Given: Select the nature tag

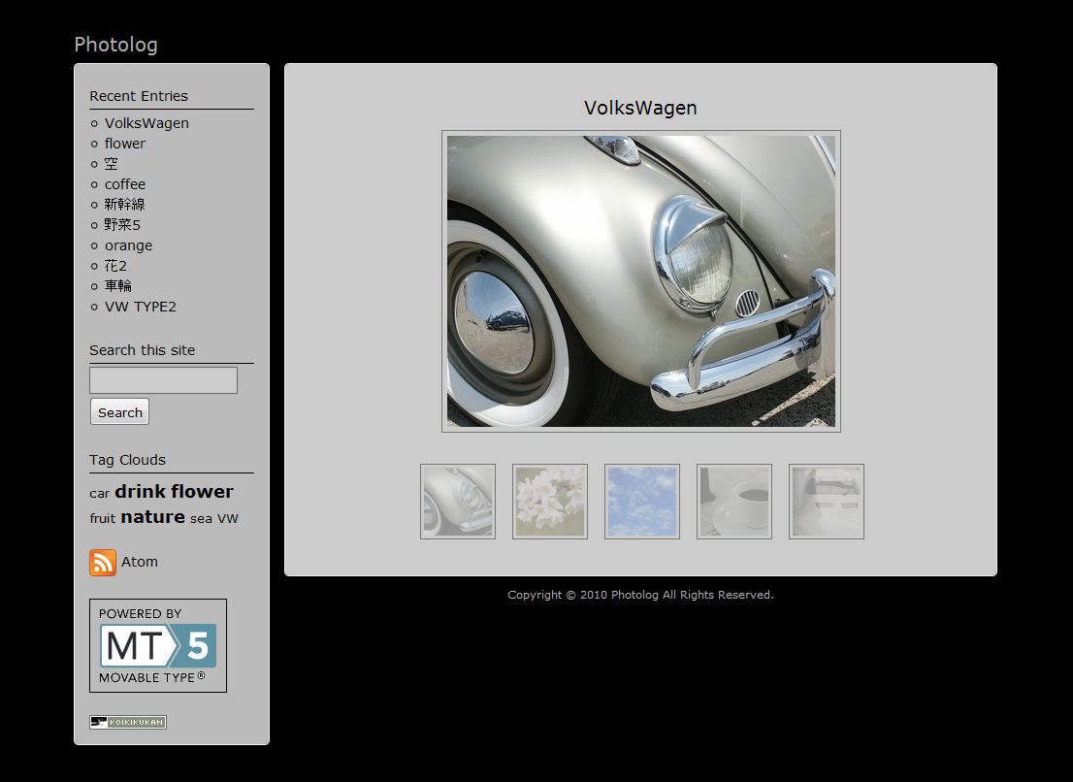Looking at the screenshot, I should point(152,517).
